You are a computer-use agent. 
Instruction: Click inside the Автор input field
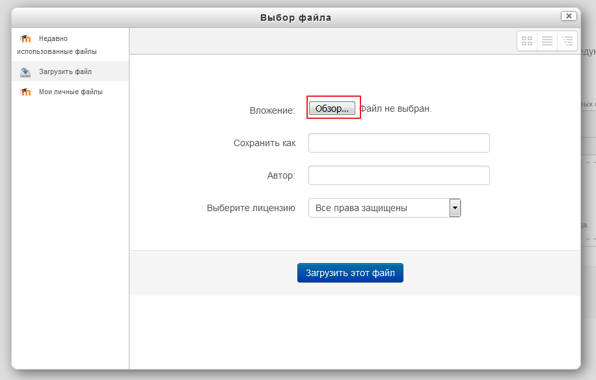[x=399, y=175]
